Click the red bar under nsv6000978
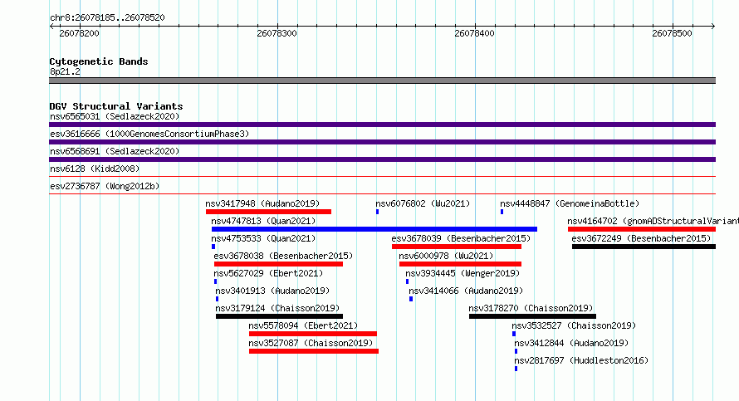The image size is (739, 401). tap(461, 264)
